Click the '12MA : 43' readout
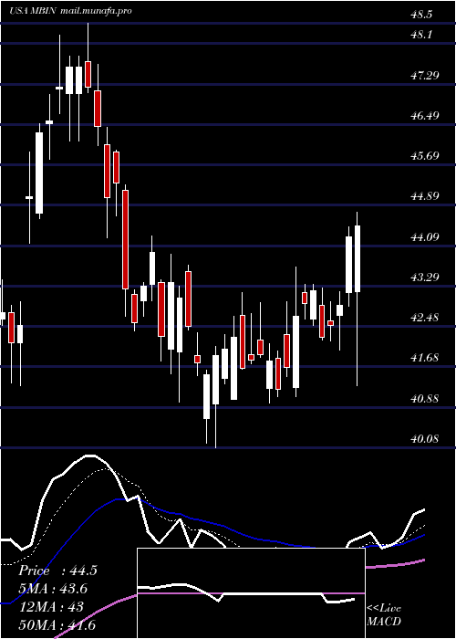 [x=51, y=606]
